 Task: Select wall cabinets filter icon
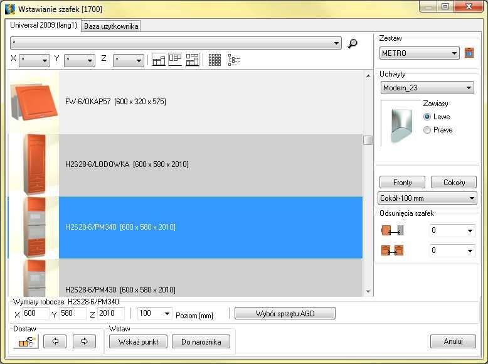tap(175, 60)
